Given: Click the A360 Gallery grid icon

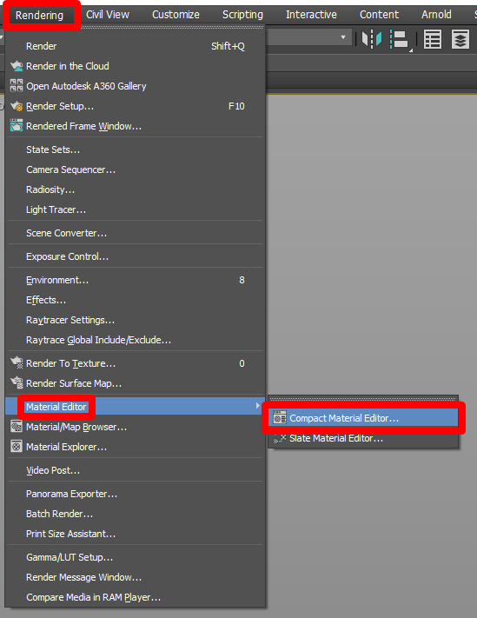Looking at the screenshot, I should click(17, 85).
